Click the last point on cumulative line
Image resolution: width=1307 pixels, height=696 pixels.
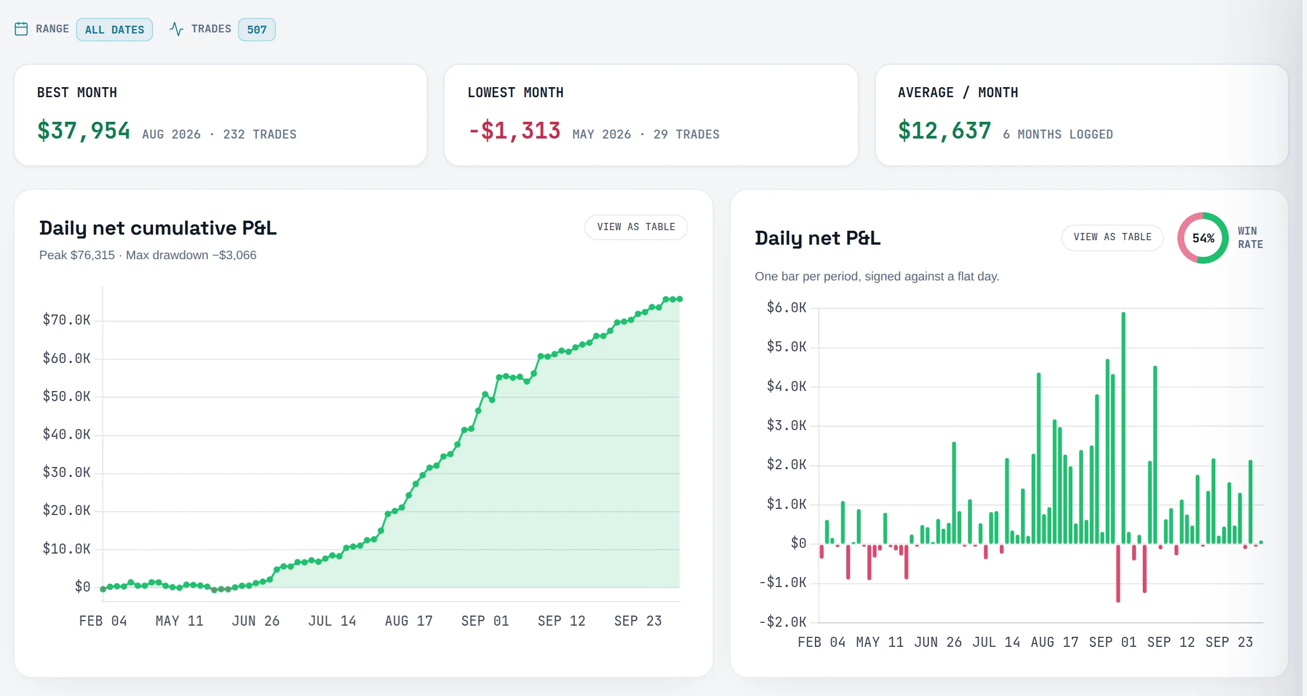pos(680,299)
